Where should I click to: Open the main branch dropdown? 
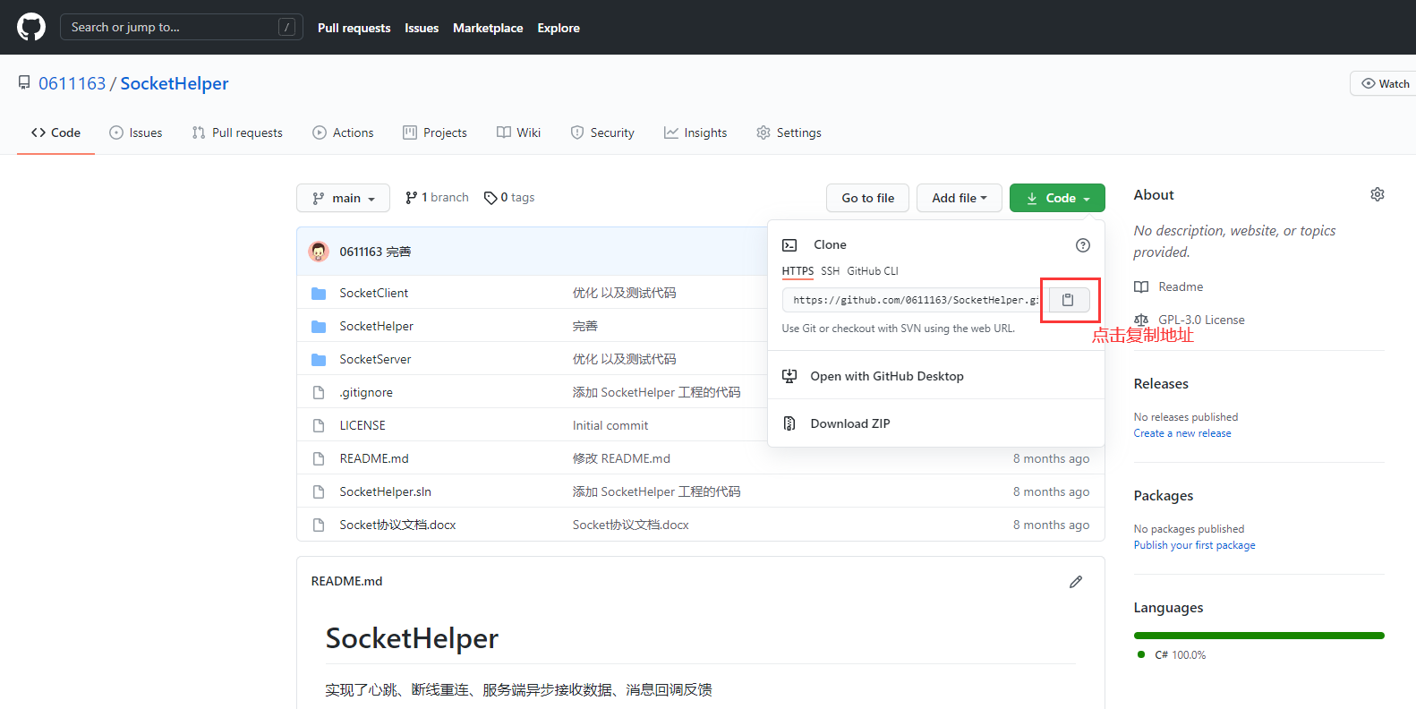coord(343,198)
